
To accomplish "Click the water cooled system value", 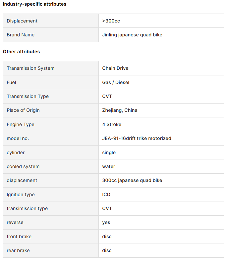I will 109,166.
